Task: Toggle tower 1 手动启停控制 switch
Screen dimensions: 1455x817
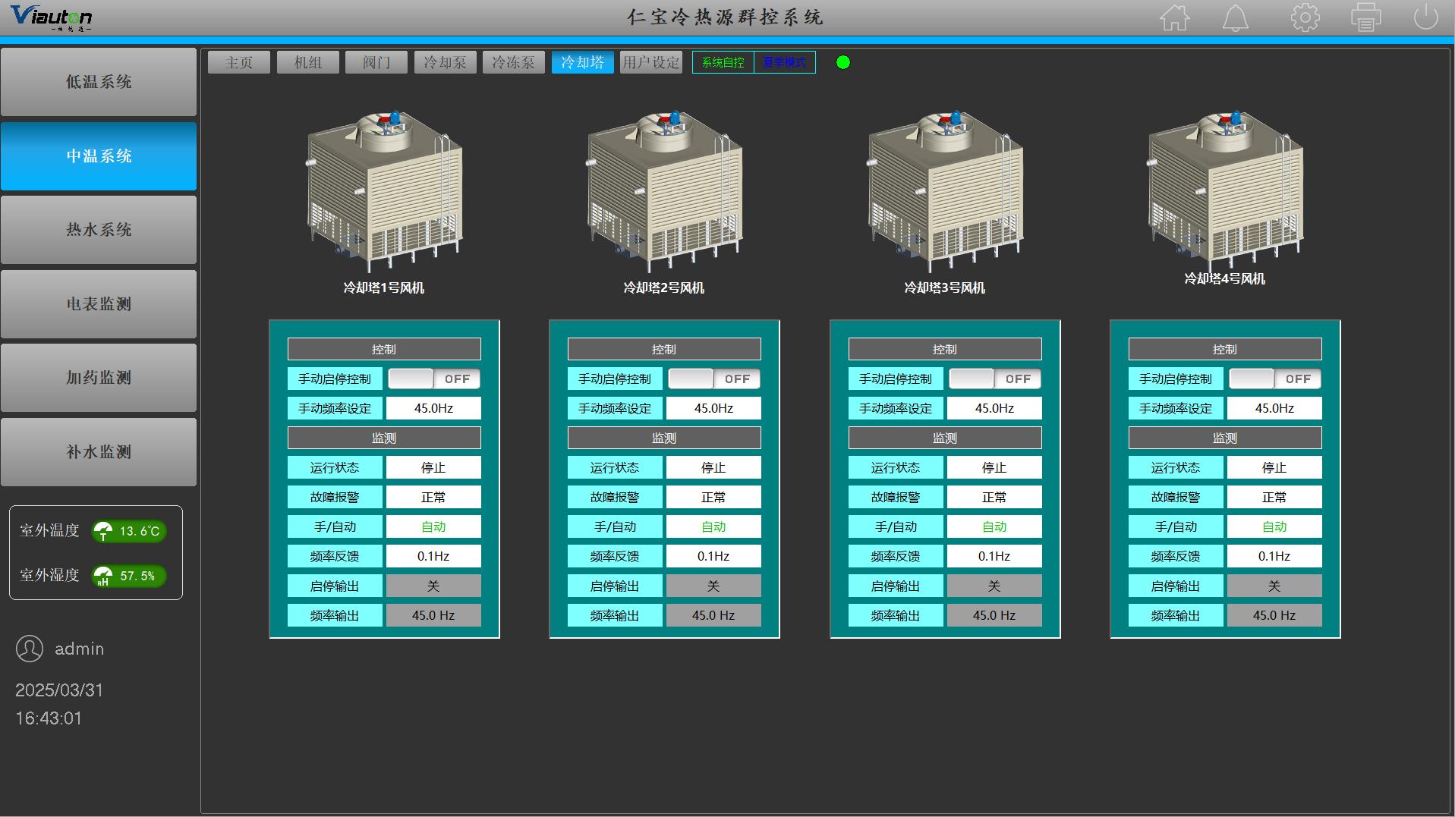Action: 434,379
